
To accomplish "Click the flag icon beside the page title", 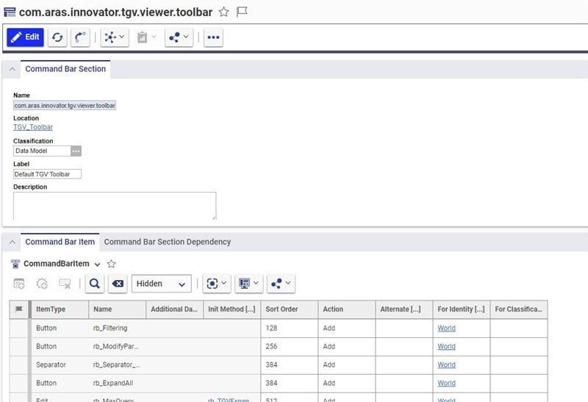I will (x=242, y=12).
